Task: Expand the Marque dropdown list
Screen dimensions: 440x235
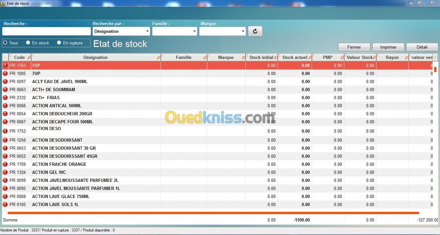Action: (222, 32)
